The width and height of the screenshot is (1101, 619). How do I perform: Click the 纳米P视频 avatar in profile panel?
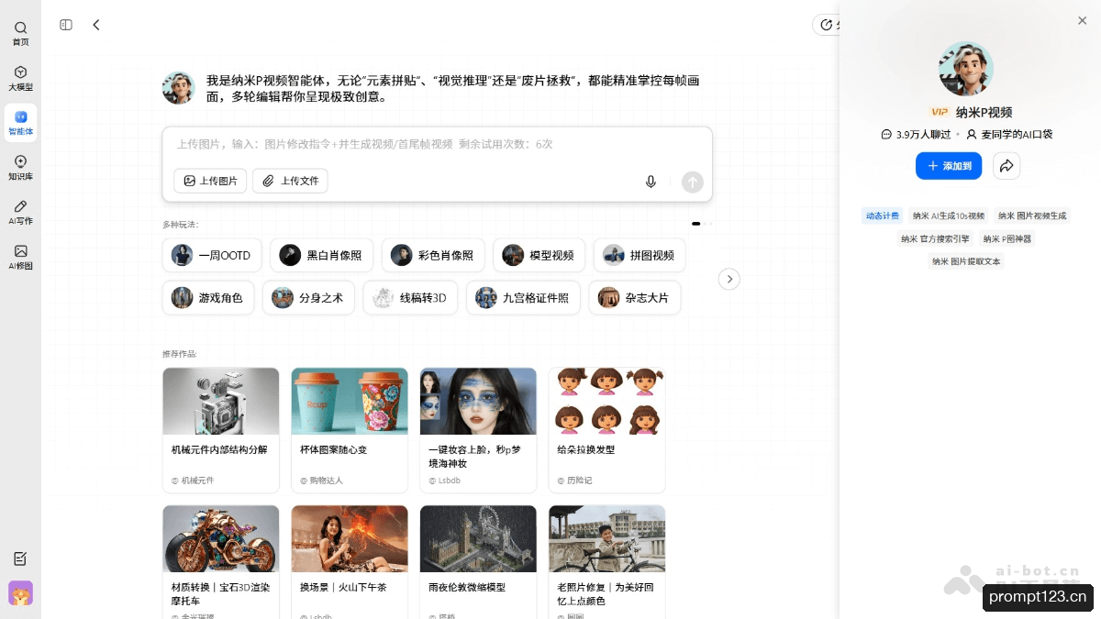(965, 69)
